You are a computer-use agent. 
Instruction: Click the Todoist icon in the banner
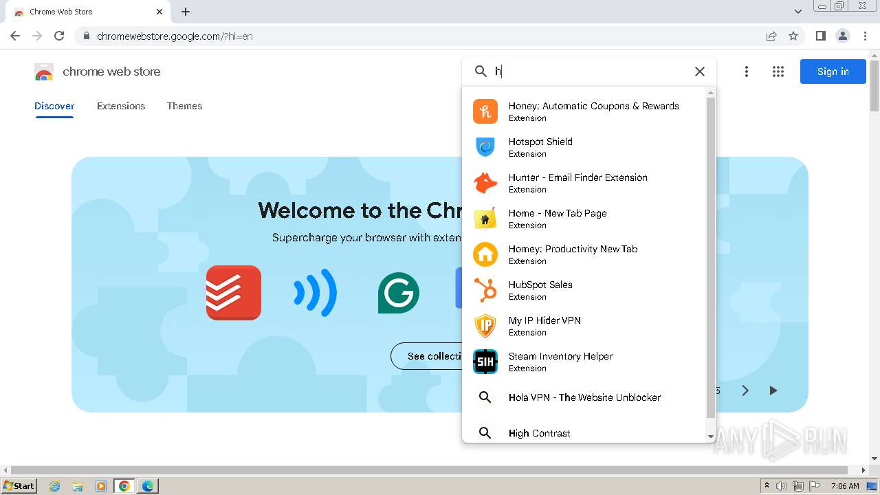pyautogui.click(x=234, y=293)
